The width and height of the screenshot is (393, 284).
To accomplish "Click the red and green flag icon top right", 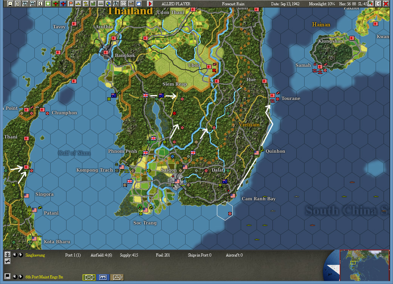I will point(371,3).
